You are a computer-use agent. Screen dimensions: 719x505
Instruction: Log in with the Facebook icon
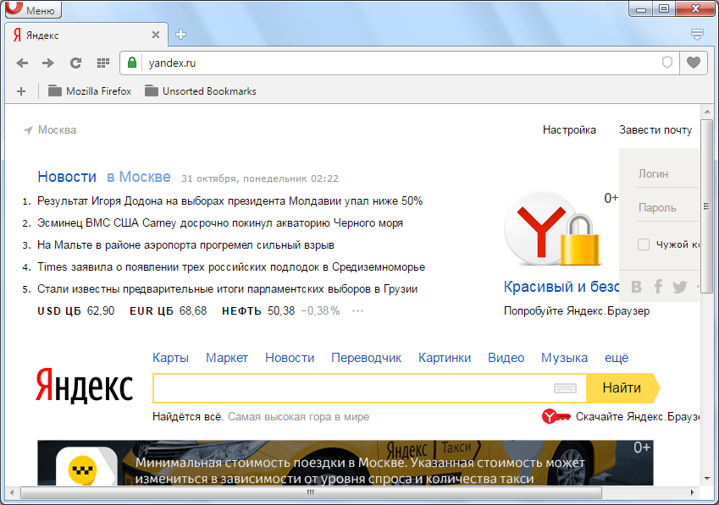pos(658,287)
